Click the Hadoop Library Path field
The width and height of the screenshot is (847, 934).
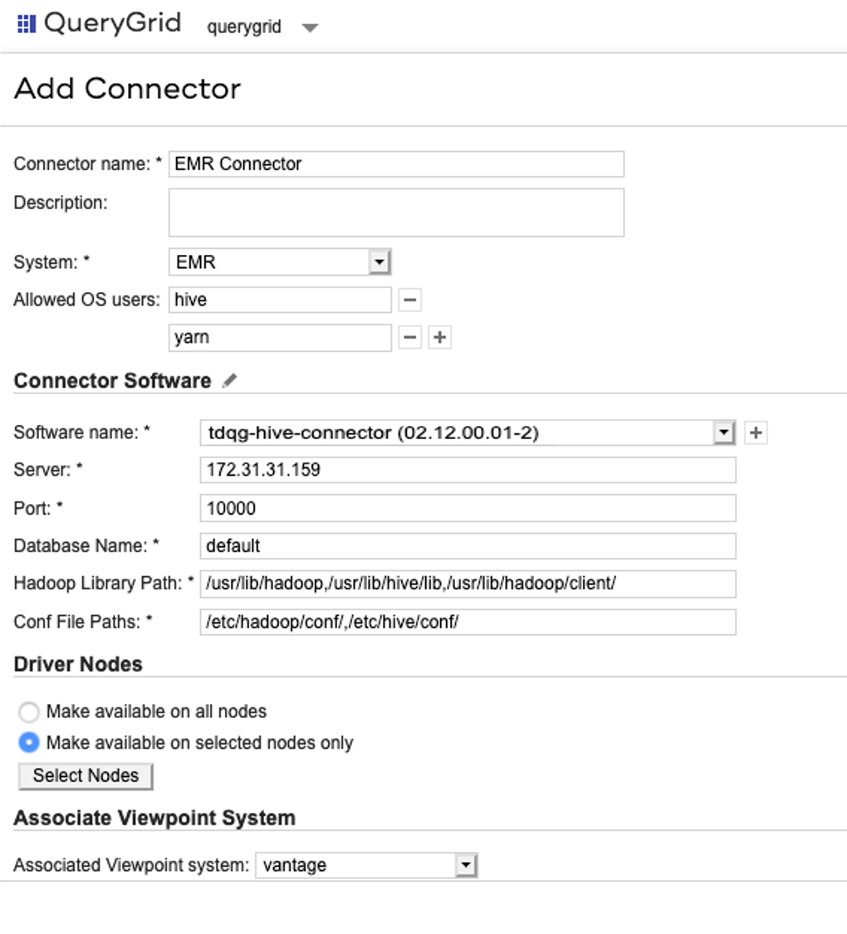(468, 584)
